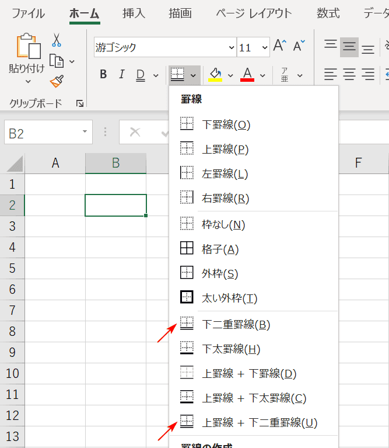Center text horizontally
This screenshot has height=448, width=389.
(349, 74)
